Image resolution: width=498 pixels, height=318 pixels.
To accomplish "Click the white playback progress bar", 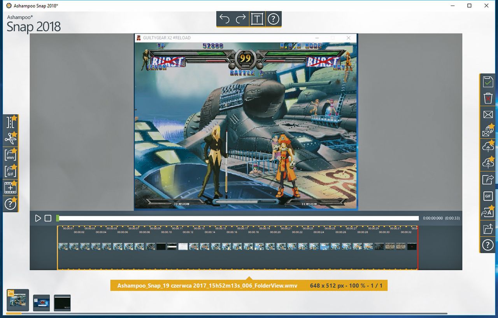I will coord(238,218).
